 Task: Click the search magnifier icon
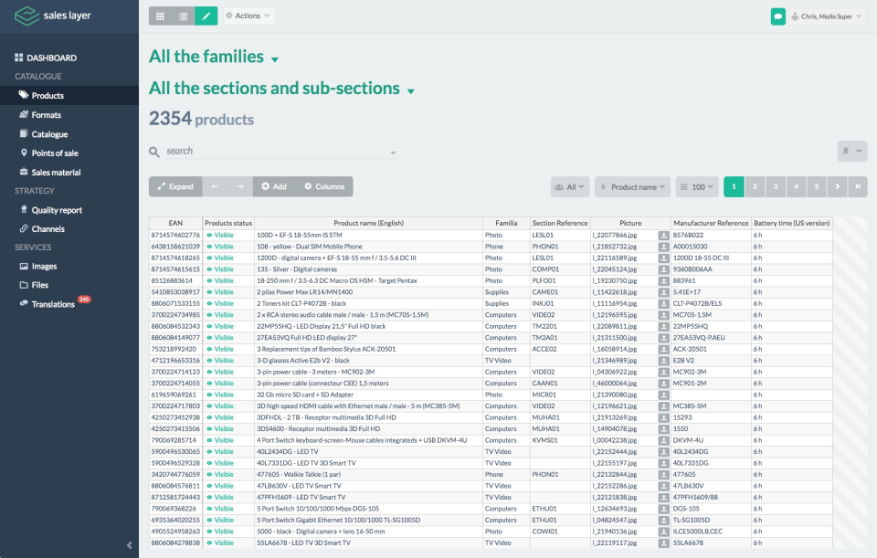(154, 152)
